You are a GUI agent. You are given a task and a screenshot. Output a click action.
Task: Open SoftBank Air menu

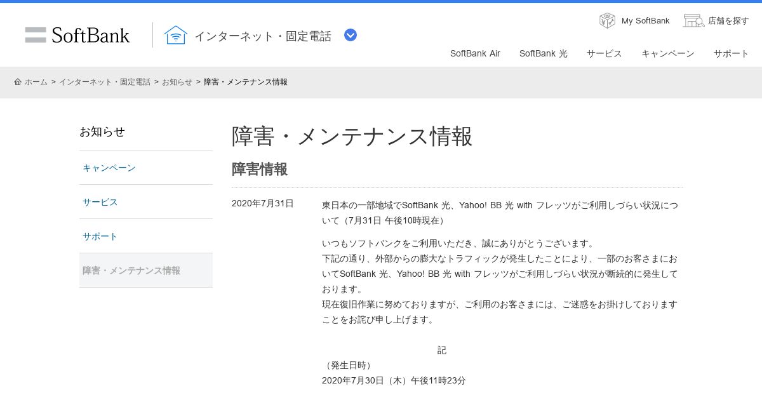(475, 53)
